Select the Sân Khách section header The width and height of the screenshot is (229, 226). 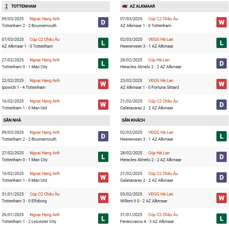coord(133,120)
